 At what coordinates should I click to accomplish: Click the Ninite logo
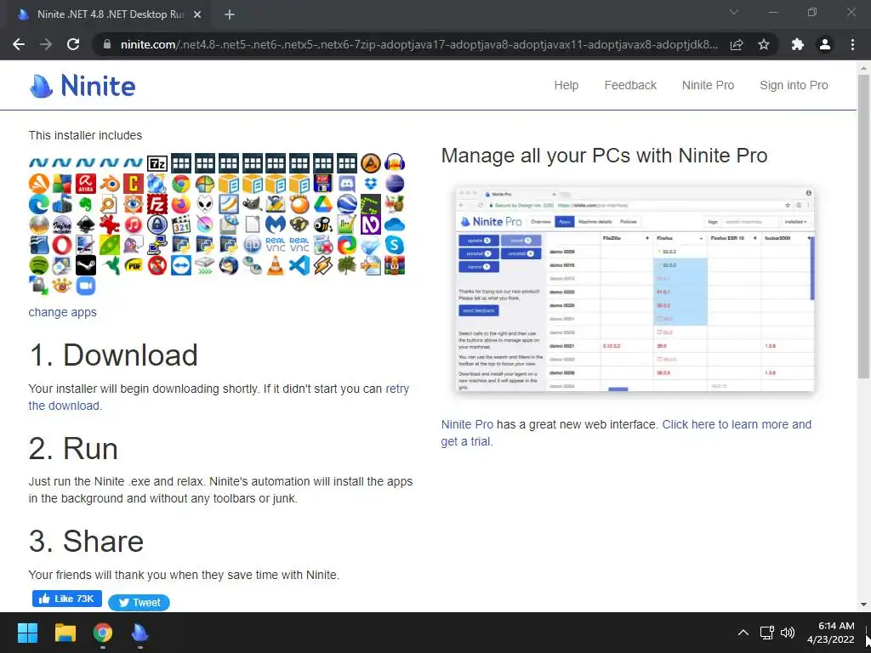[x=83, y=86]
